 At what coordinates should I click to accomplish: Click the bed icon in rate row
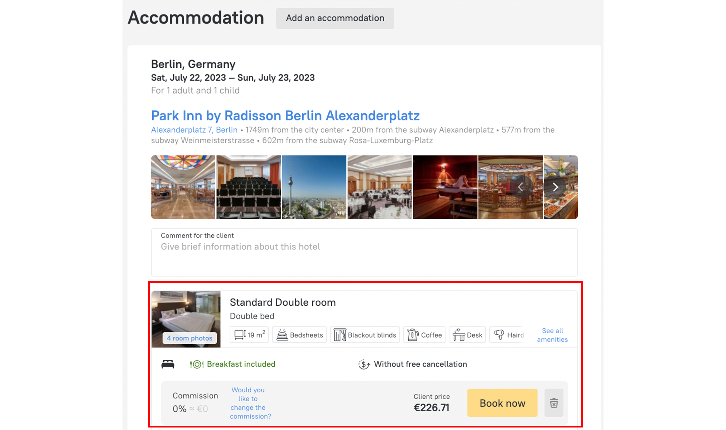pos(168,364)
